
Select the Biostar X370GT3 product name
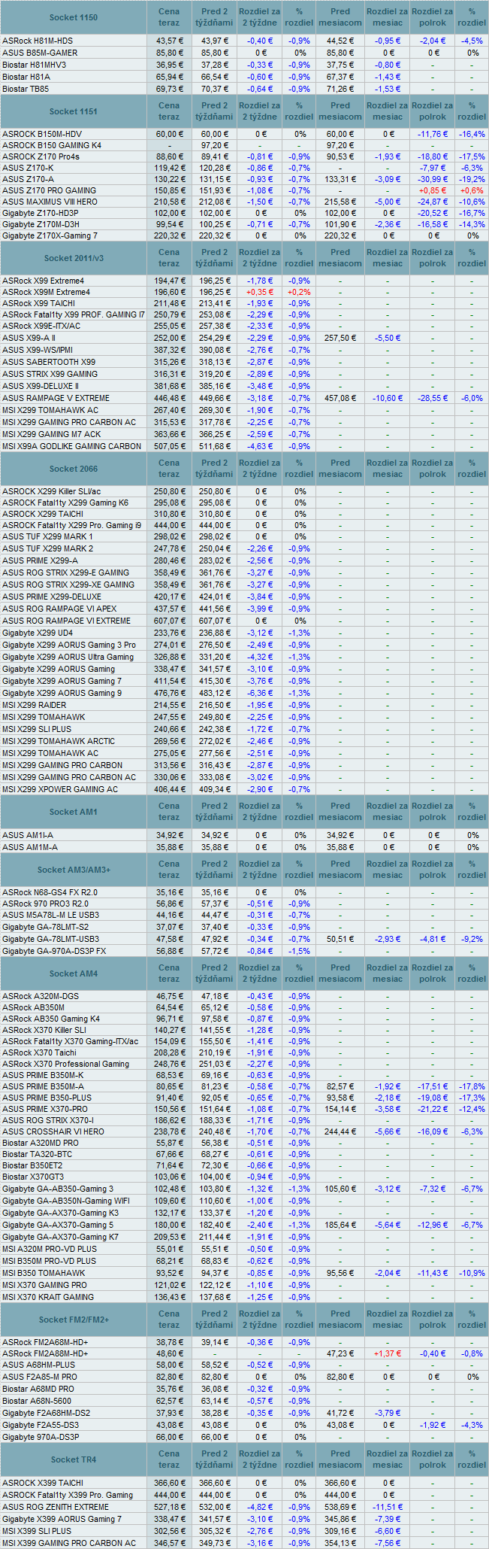(33, 1177)
